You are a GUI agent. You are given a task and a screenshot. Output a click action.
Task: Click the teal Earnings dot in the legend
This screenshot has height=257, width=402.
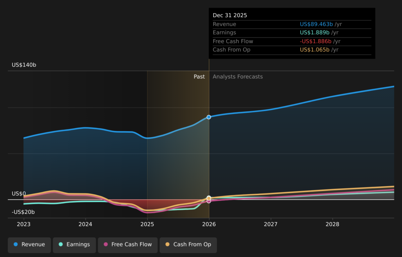[60, 245]
